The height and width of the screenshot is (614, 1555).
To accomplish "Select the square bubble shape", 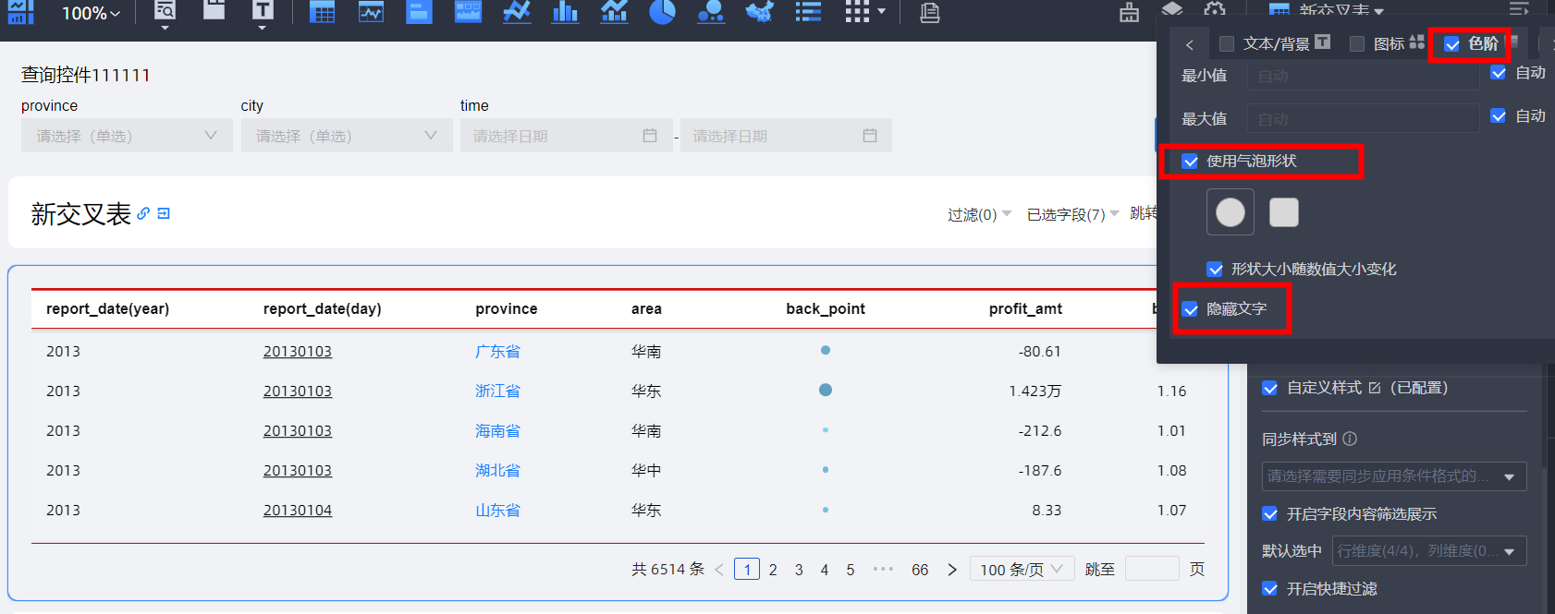I will [x=1283, y=212].
